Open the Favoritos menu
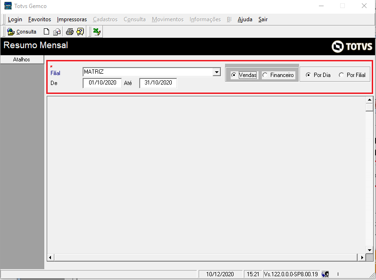The height and width of the screenshot is (280, 376). tap(40, 19)
